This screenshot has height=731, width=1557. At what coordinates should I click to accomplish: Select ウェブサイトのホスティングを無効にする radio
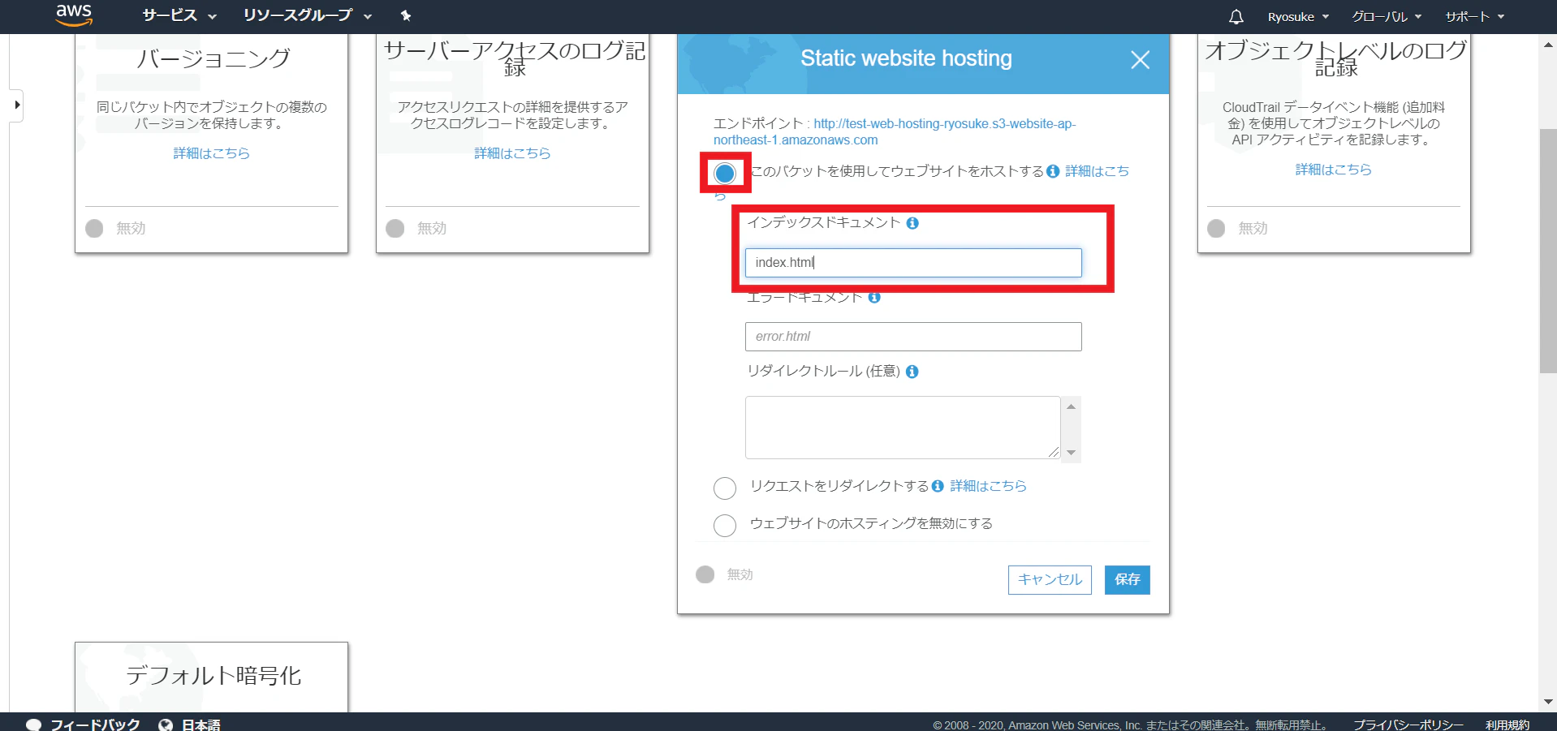coord(725,526)
